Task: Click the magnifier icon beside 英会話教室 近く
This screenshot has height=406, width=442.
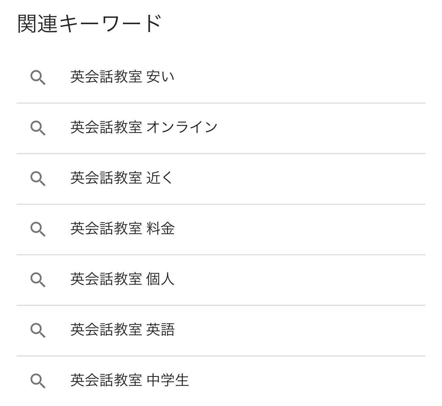Action: point(39,178)
